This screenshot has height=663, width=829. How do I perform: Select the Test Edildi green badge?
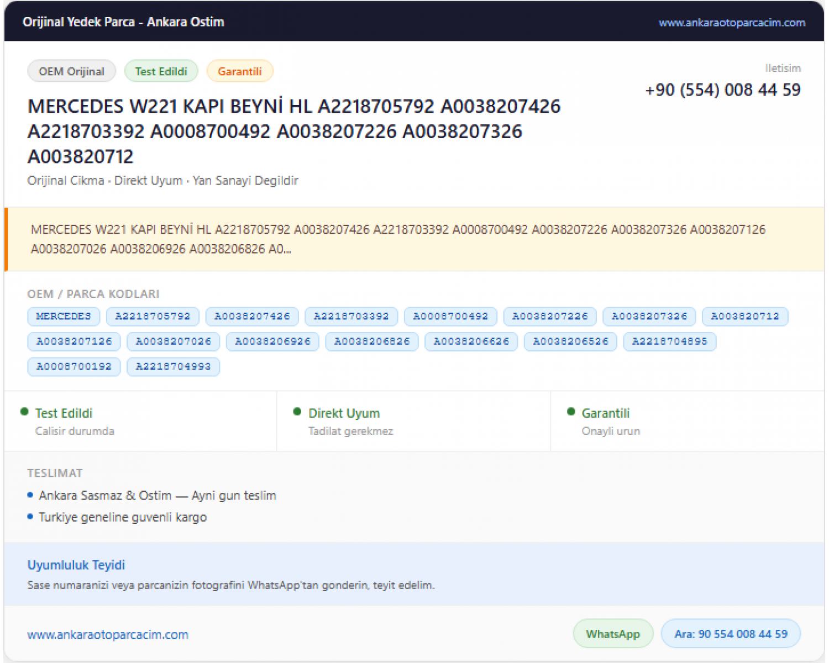[x=161, y=71]
